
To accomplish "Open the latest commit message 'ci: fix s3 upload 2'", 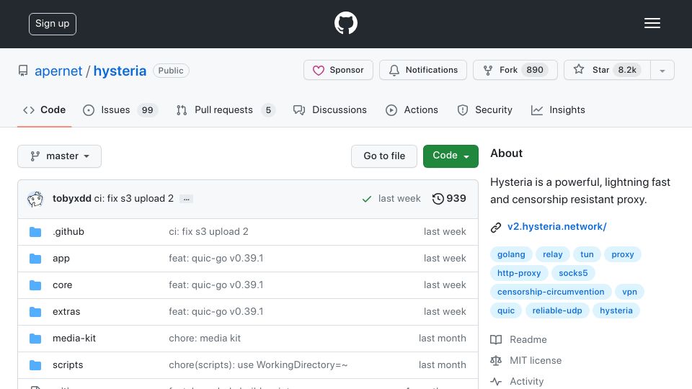I will point(134,199).
